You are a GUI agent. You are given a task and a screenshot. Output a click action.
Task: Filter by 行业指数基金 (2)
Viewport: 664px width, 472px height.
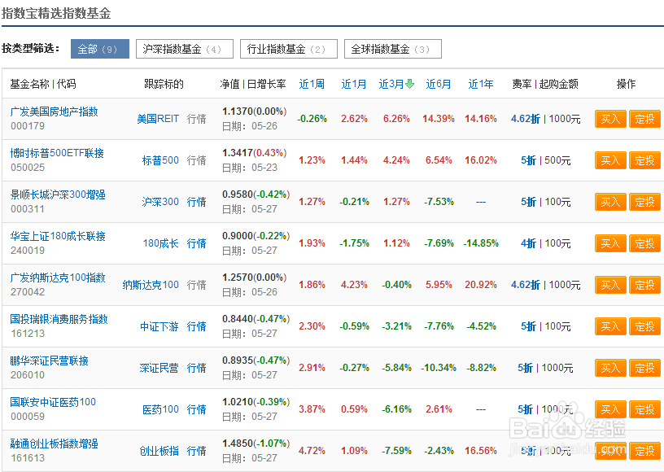pos(288,49)
